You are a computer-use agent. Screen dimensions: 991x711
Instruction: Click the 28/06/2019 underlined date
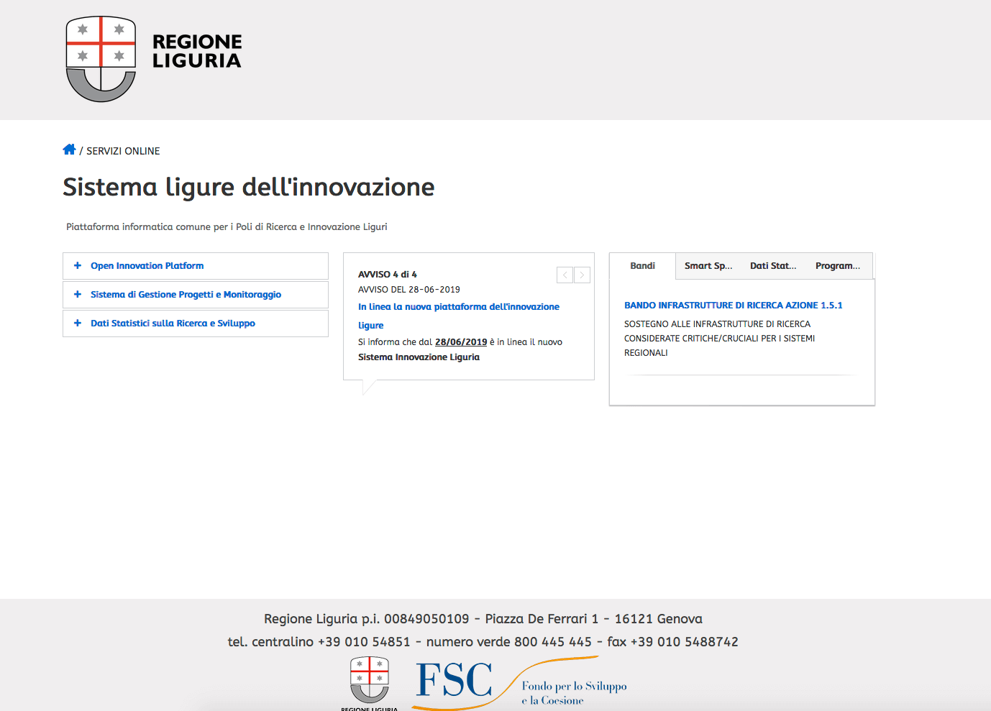(461, 342)
